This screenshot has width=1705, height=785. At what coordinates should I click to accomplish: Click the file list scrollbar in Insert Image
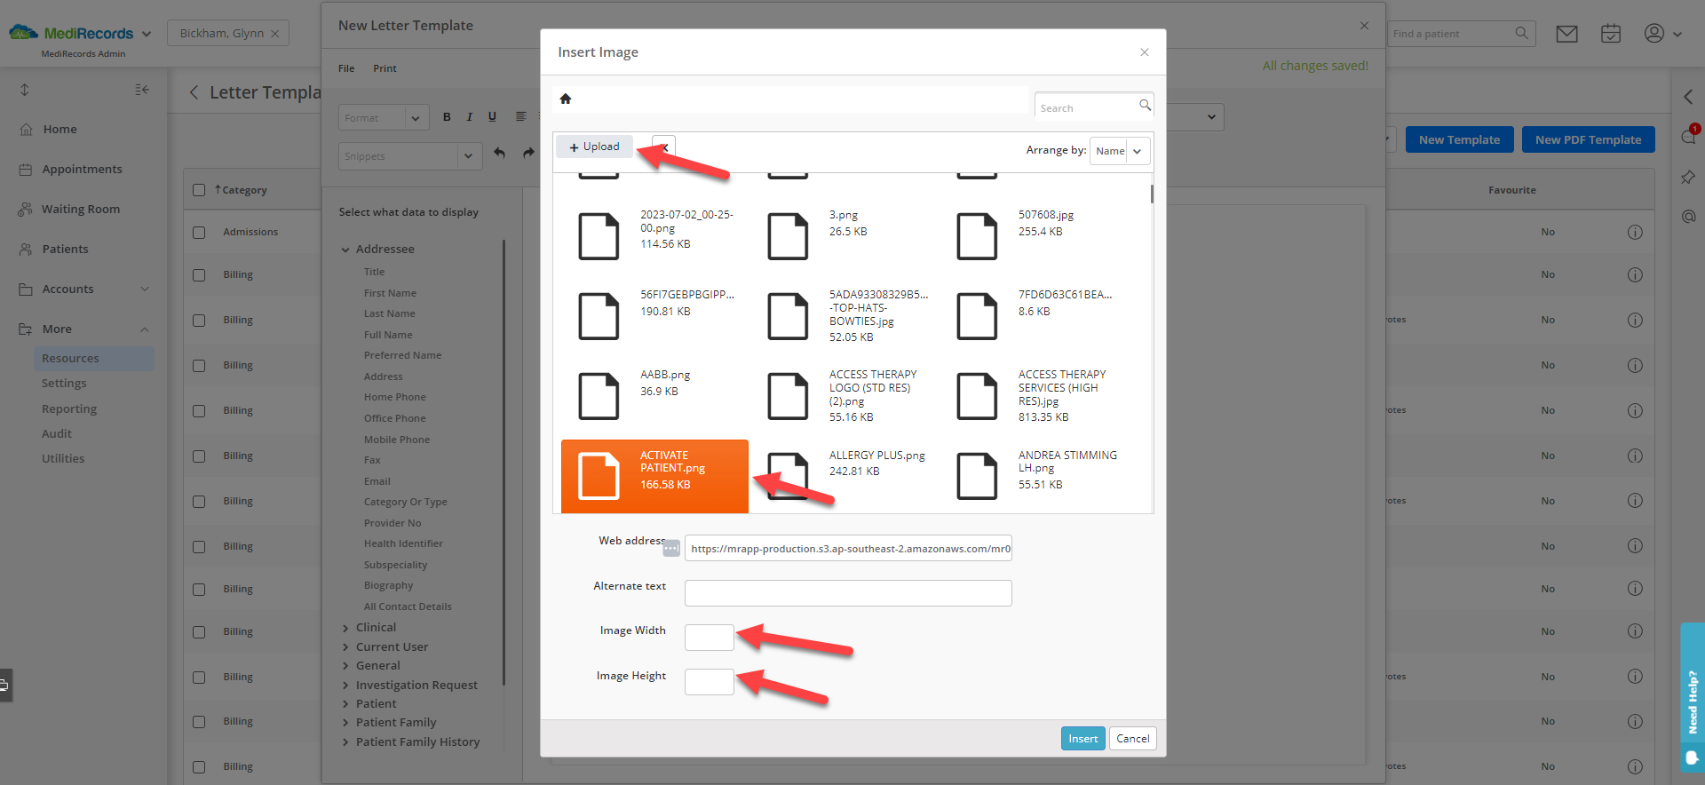pos(1151,194)
